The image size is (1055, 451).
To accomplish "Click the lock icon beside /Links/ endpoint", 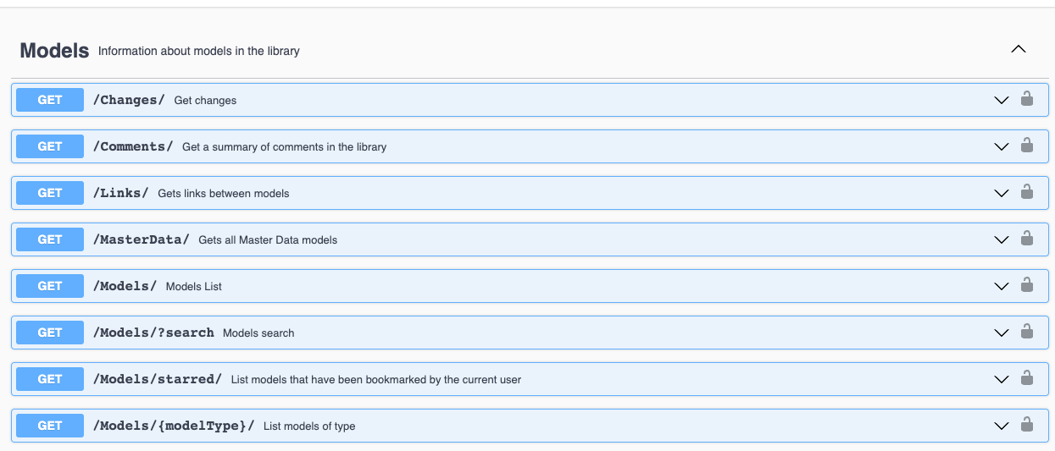I will (x=1026, y=192).
